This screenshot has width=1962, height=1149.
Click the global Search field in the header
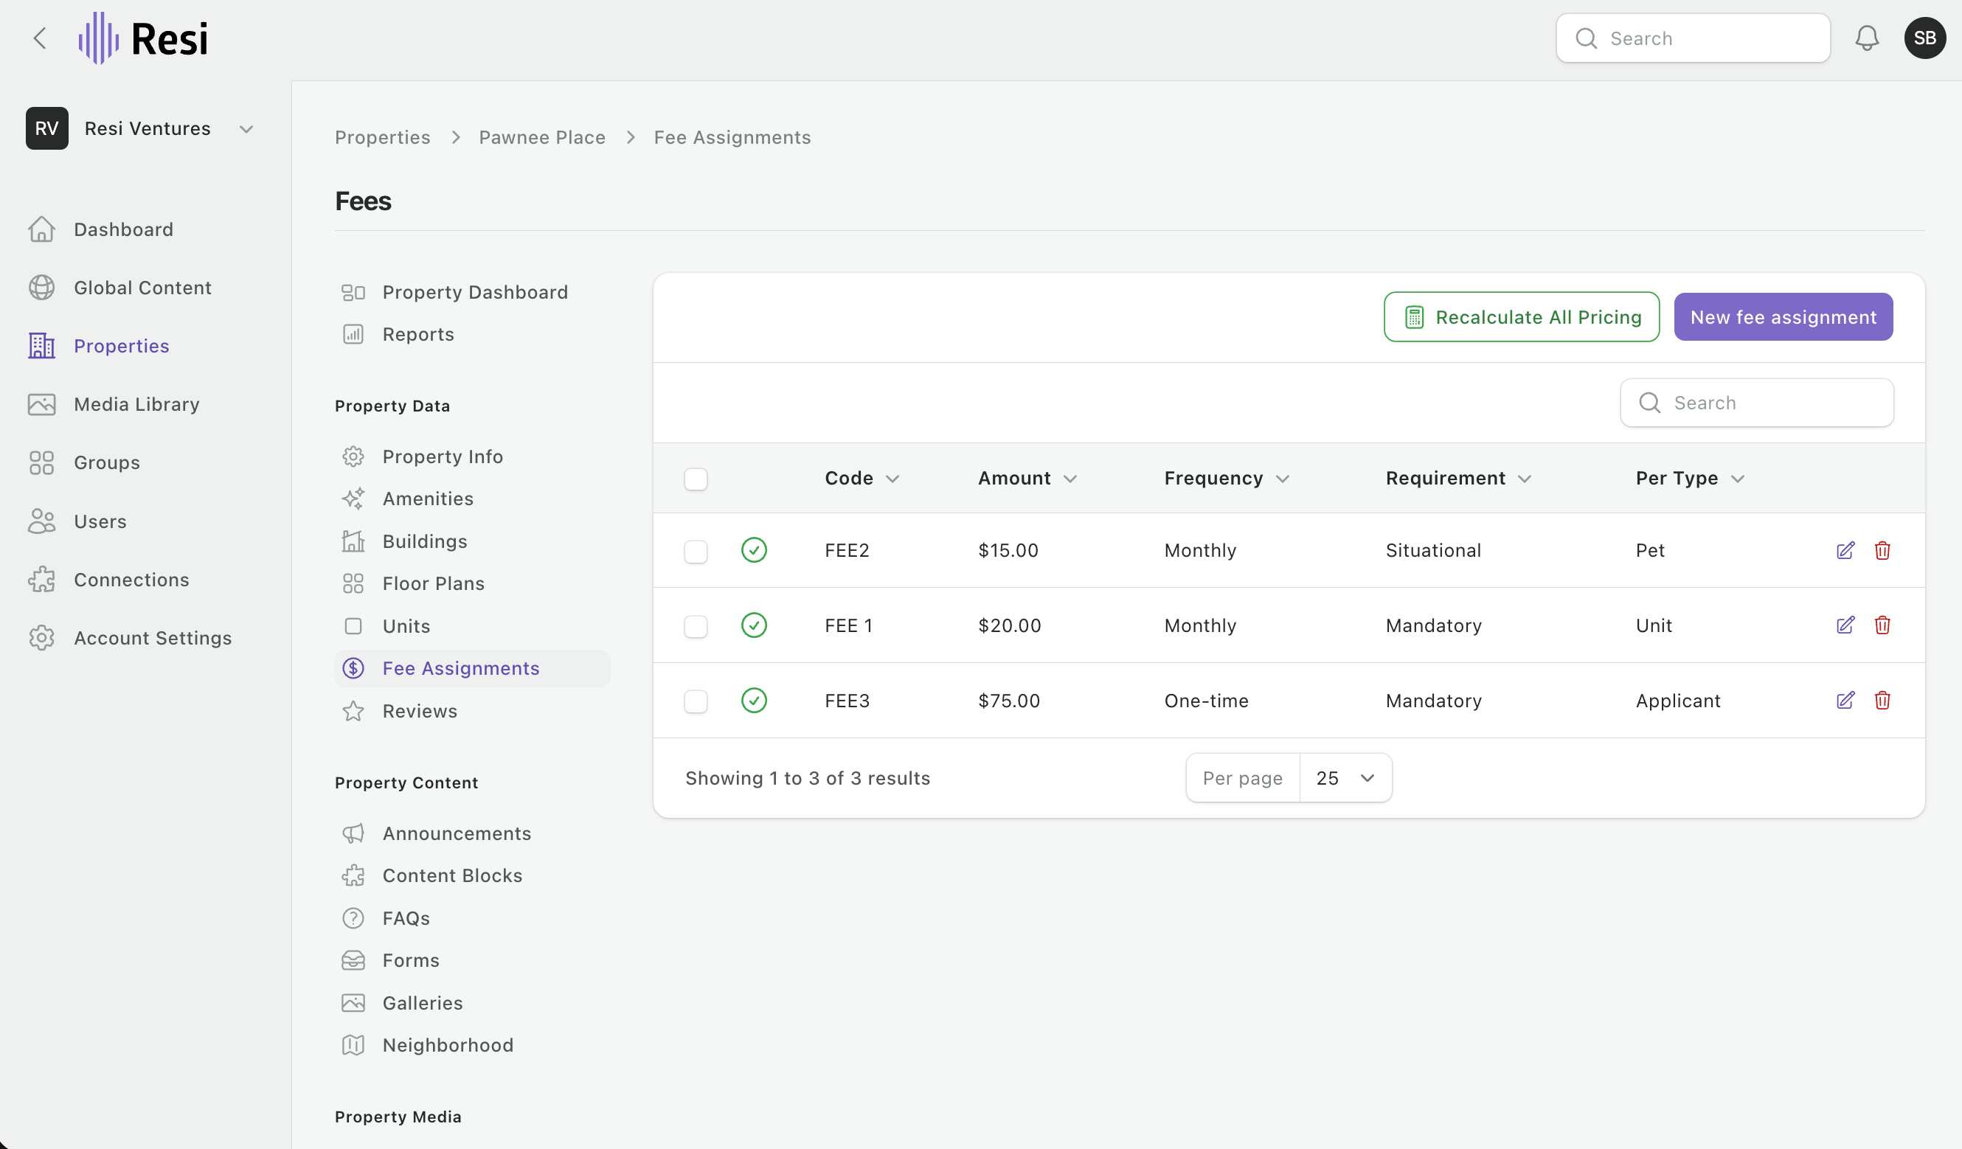coord(1693,38)
